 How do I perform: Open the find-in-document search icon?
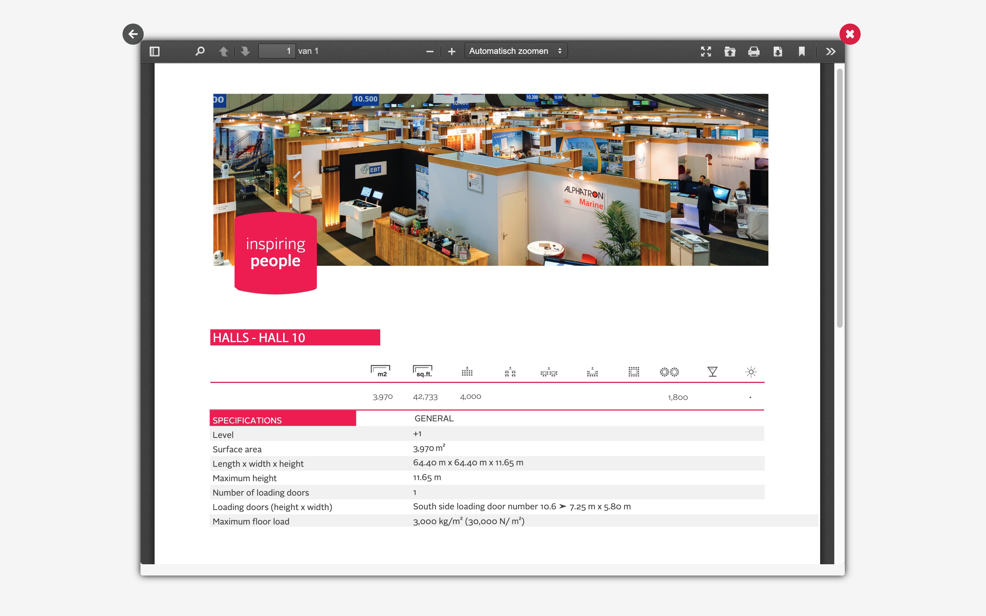coord(200,51)
